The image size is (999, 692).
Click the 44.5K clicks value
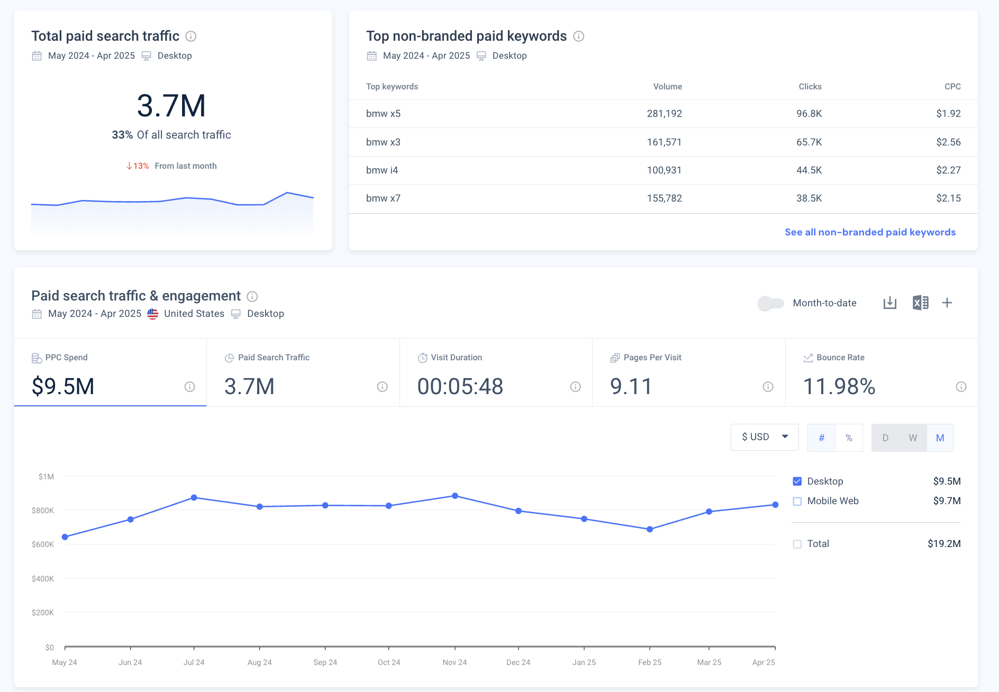(x=809, y=170)
